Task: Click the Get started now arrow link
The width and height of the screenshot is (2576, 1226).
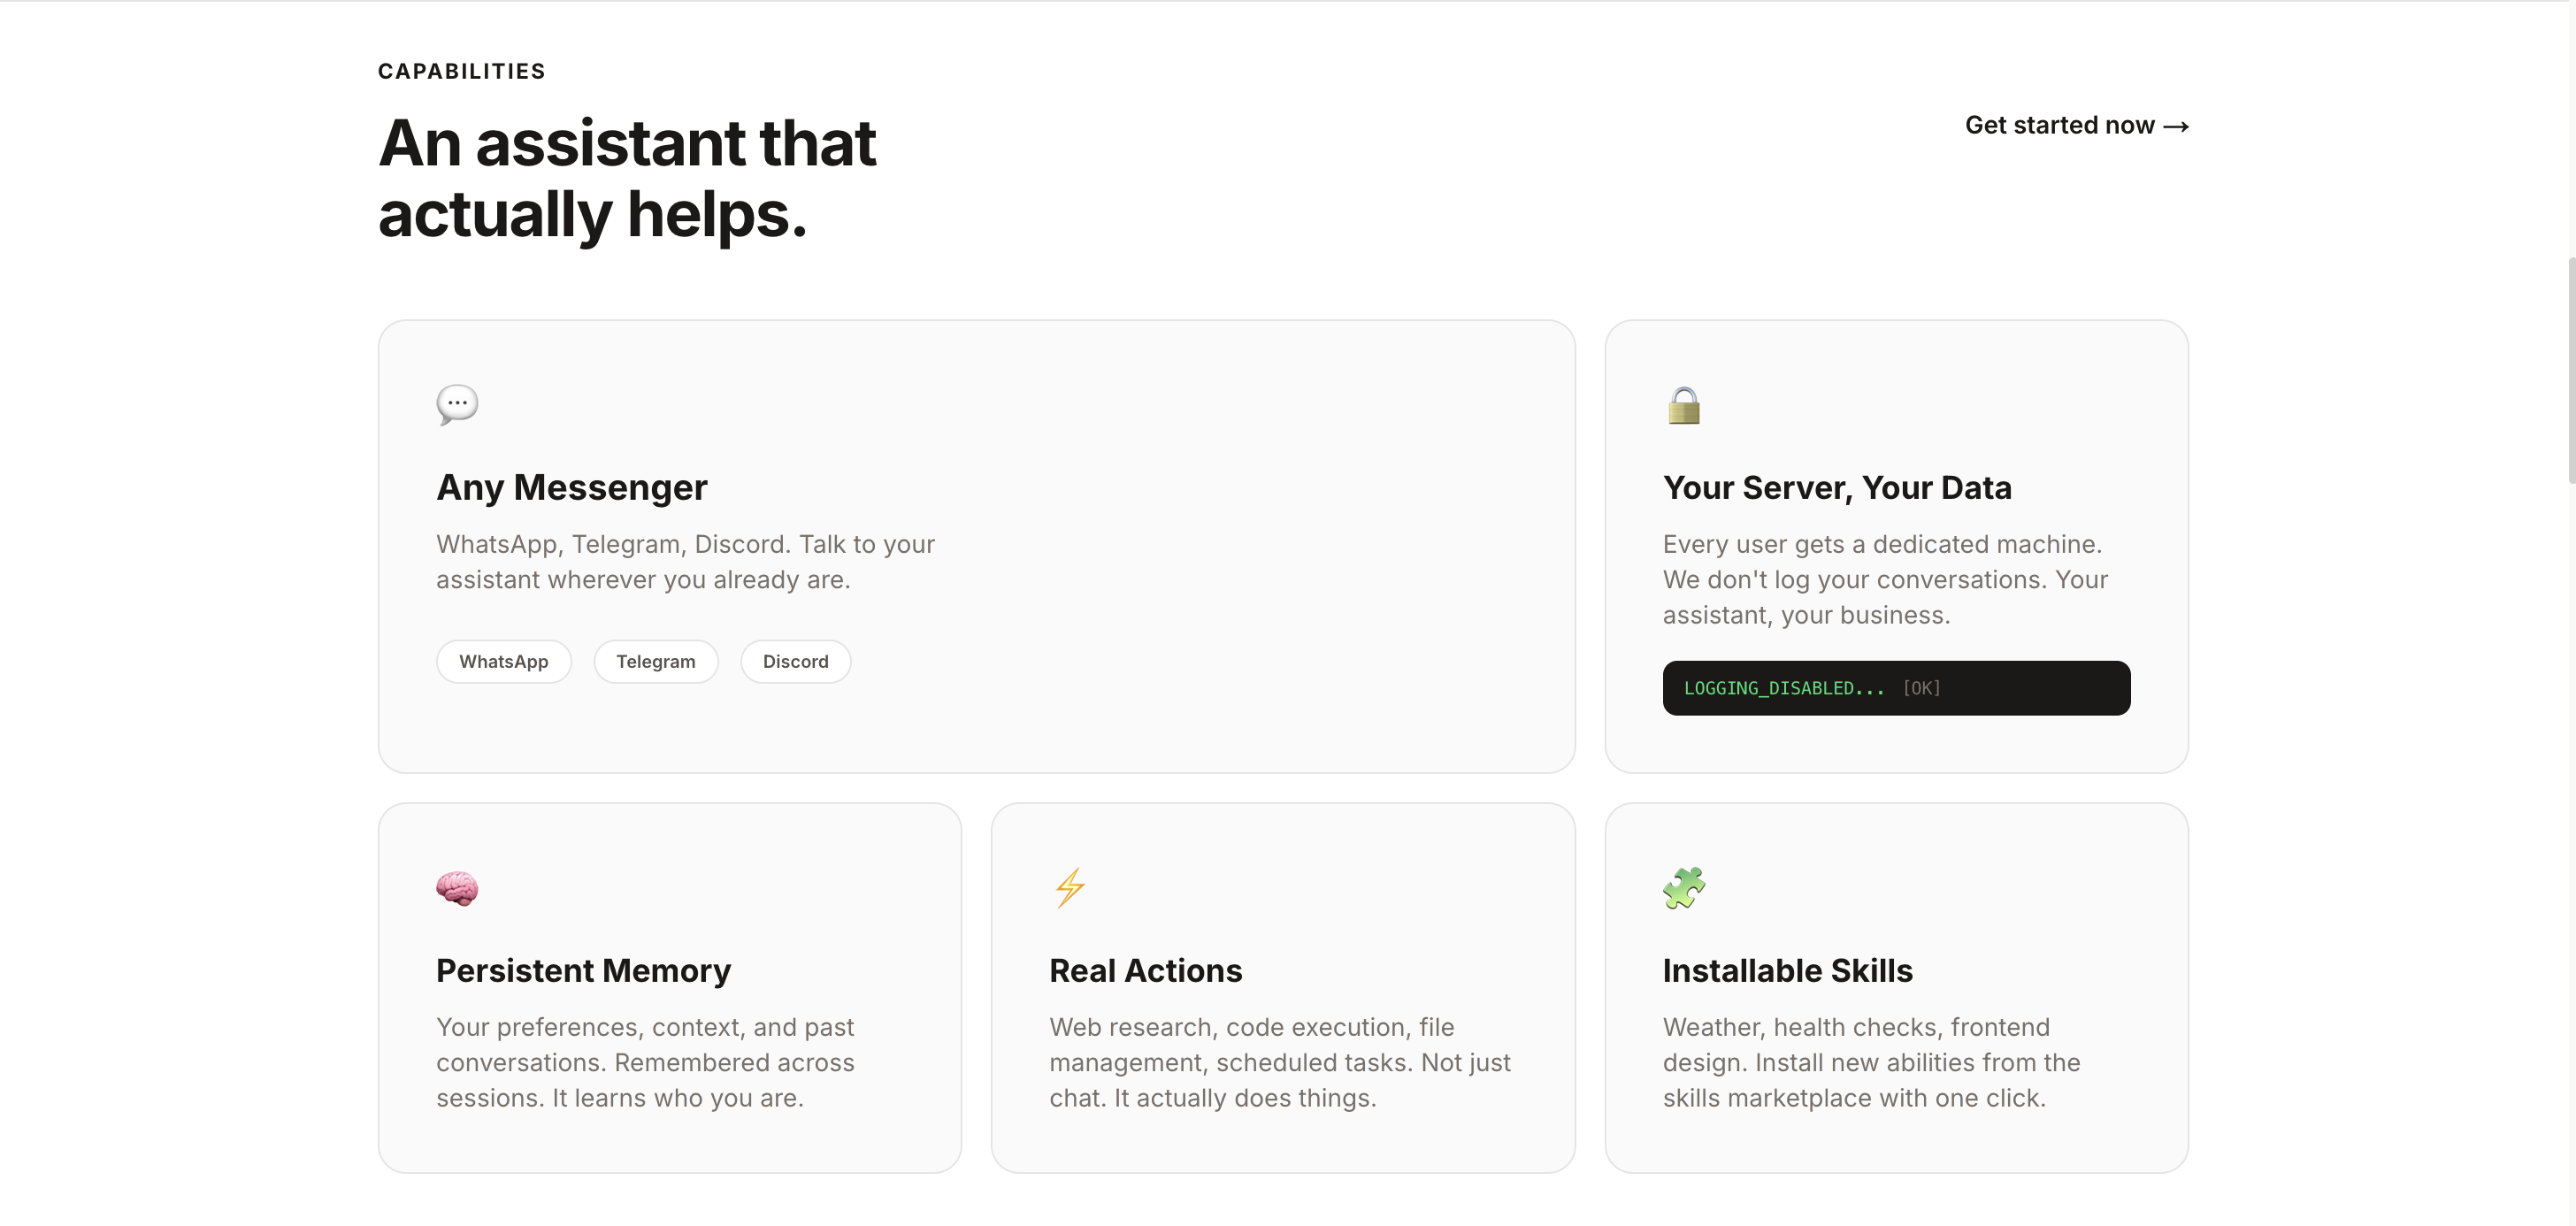Action: [2076, 125]
